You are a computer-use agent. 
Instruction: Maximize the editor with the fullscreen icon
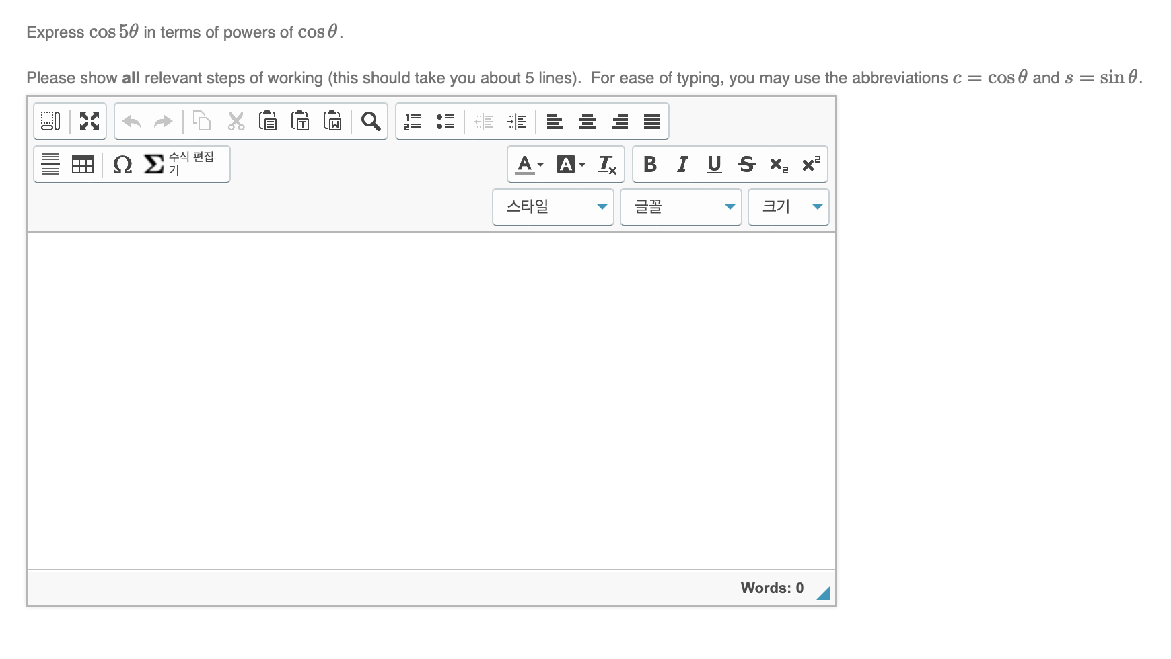pyautogui.click(x=90, y=121)
